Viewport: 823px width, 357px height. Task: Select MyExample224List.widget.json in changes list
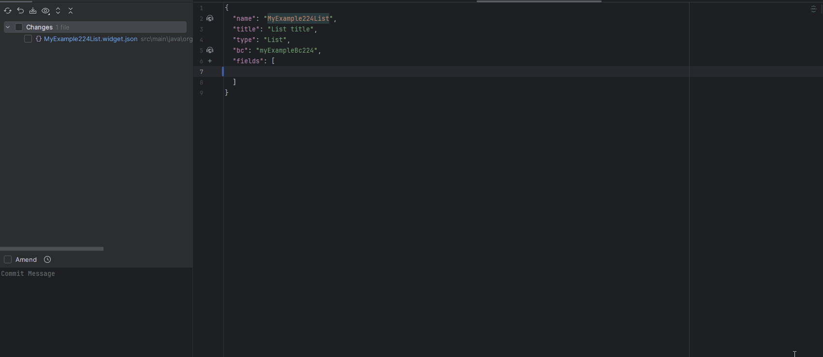[90, 39]
